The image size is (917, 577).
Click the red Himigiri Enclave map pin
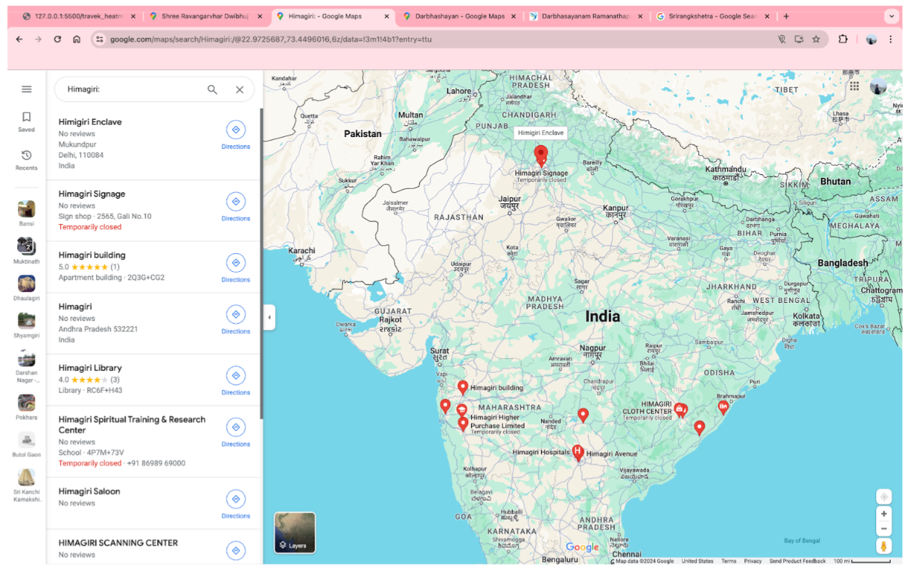[x=541, y=155]
